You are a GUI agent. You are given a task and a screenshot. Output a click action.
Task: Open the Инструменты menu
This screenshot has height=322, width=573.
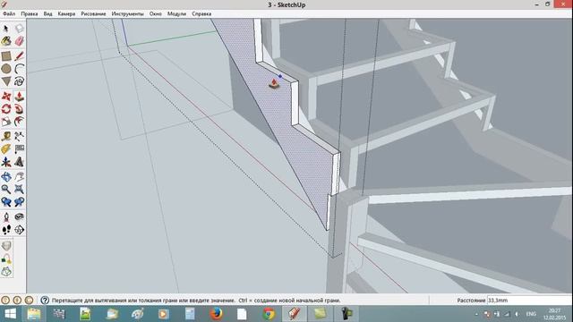coord(127,14)
